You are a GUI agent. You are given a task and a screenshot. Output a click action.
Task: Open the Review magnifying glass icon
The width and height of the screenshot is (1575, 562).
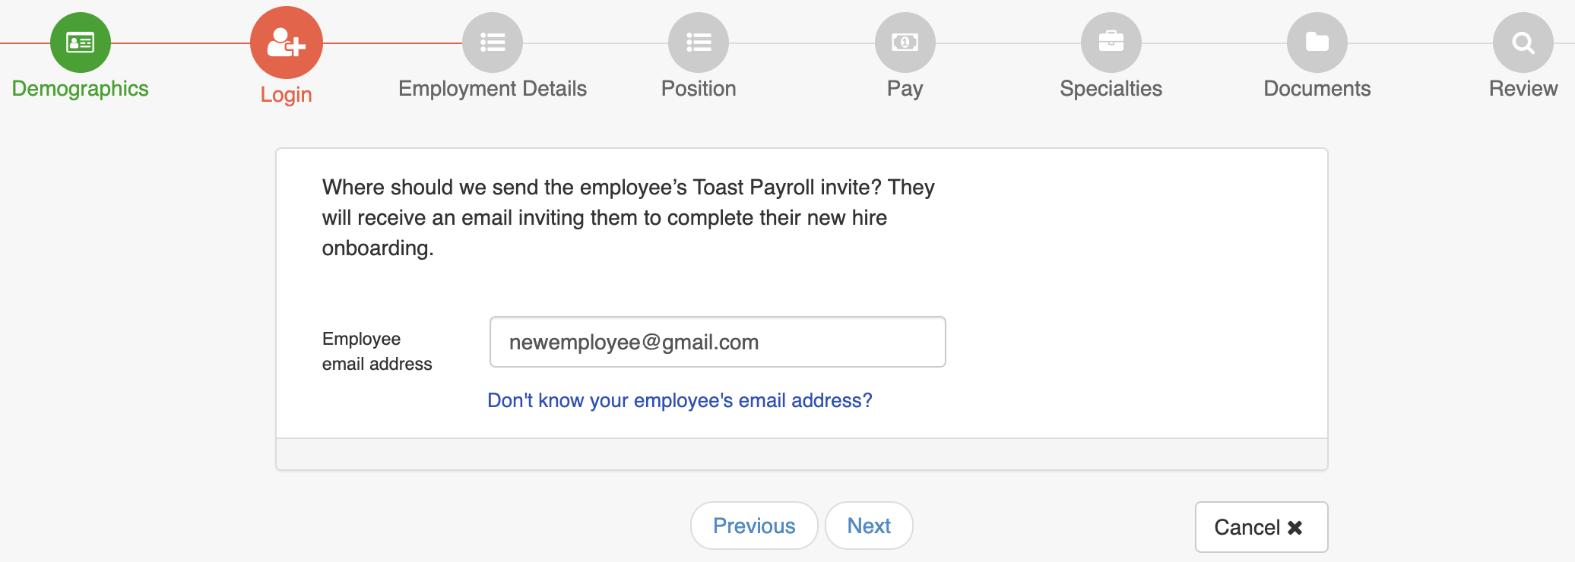coord(1523,43)
